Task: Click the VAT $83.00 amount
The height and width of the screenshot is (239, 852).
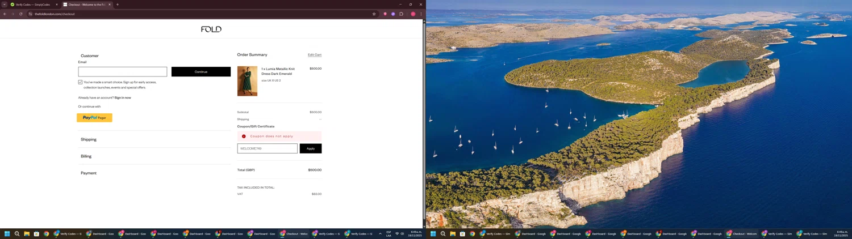Action: pos(316,194)
